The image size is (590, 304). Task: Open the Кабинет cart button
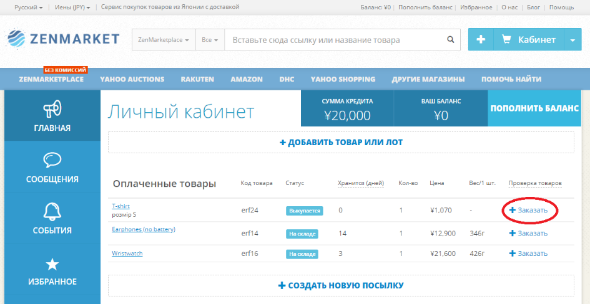pos(529,39)
